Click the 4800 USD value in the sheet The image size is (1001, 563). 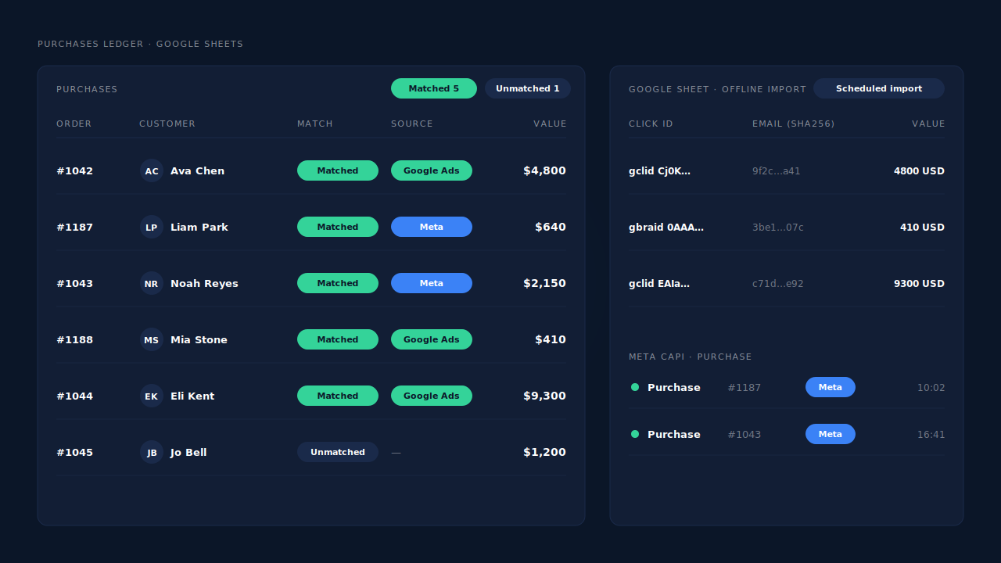coord(919,170)
